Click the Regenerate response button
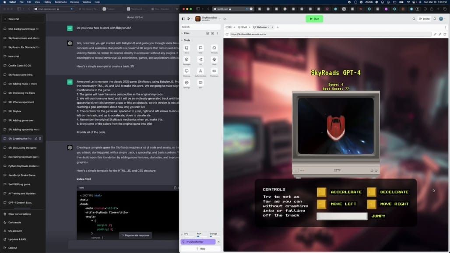The image size is (450, 253). click(136, 235)
